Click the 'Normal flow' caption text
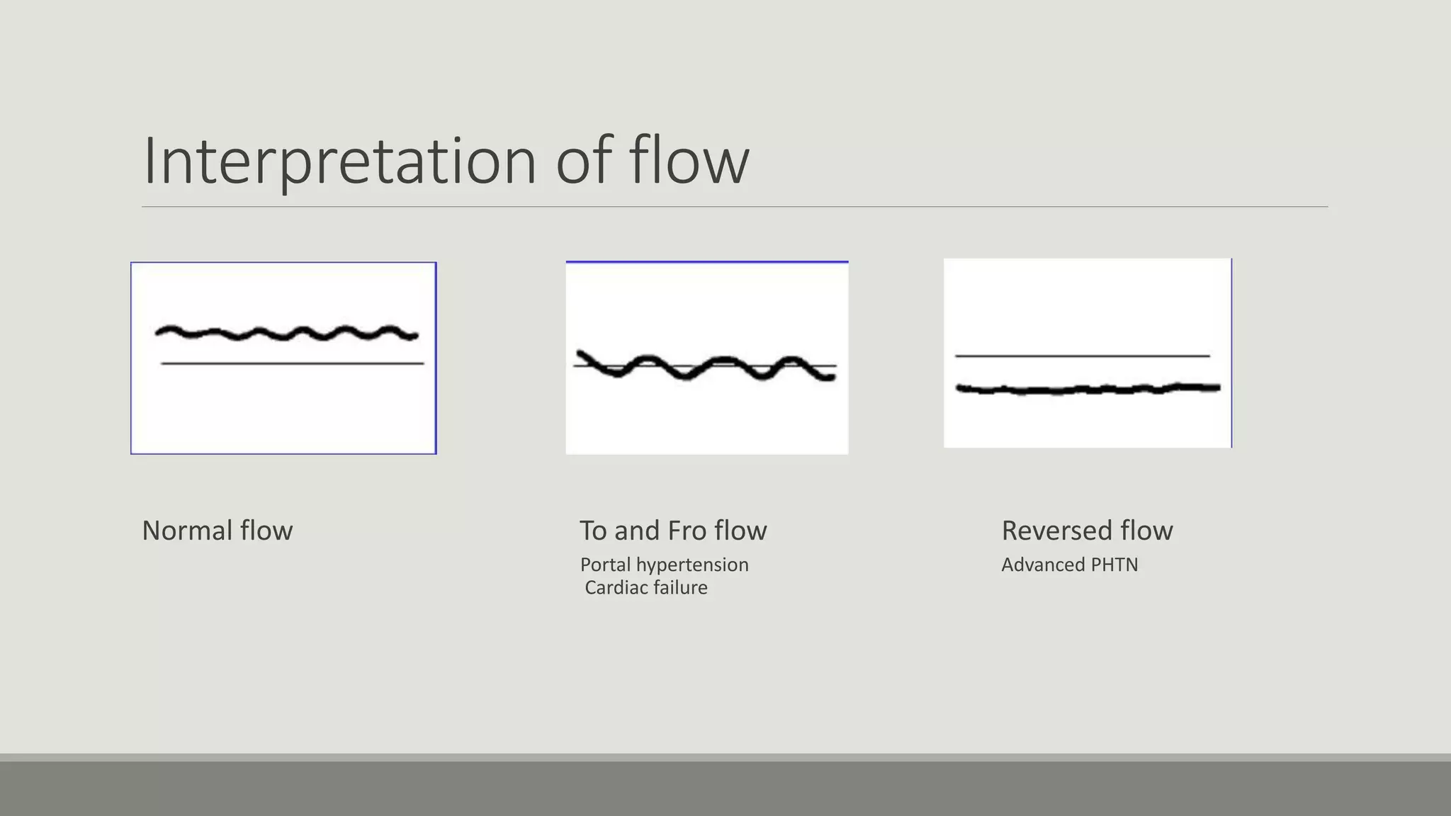 point(218,531)
